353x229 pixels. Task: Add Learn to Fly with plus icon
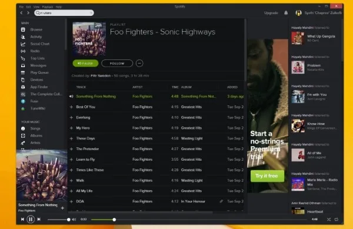[71, 160]
